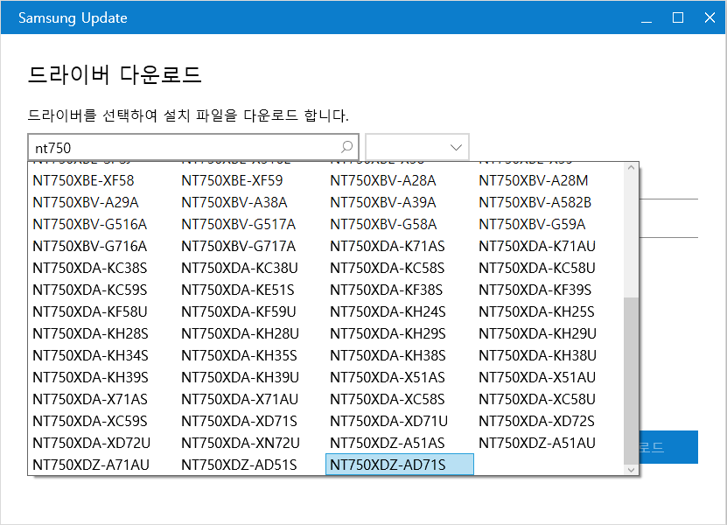Select model NT750XDA-KH35S
This screenshot has height=525, width=727.
[239, 354]
